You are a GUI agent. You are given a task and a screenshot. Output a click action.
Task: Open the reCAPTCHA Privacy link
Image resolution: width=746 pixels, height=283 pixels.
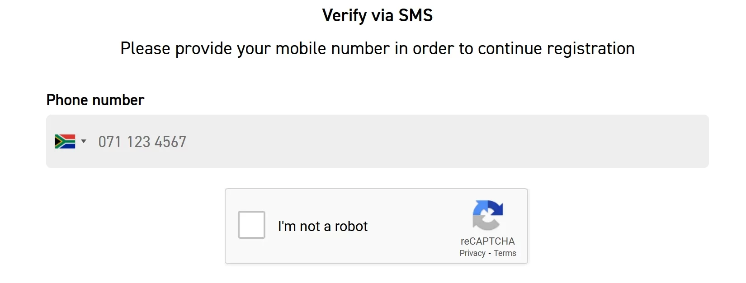pos(472,253)
